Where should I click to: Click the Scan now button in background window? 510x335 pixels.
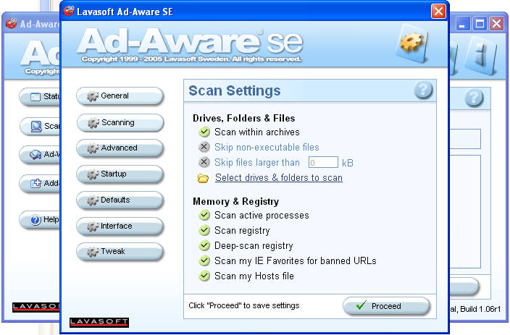[x=40, y=126]
